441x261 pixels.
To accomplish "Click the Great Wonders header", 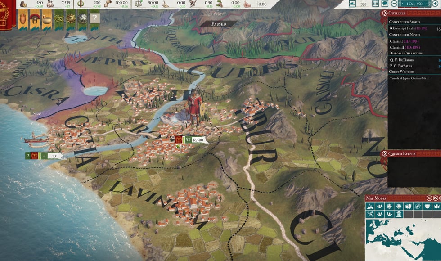I will click(x=401, y=72).
